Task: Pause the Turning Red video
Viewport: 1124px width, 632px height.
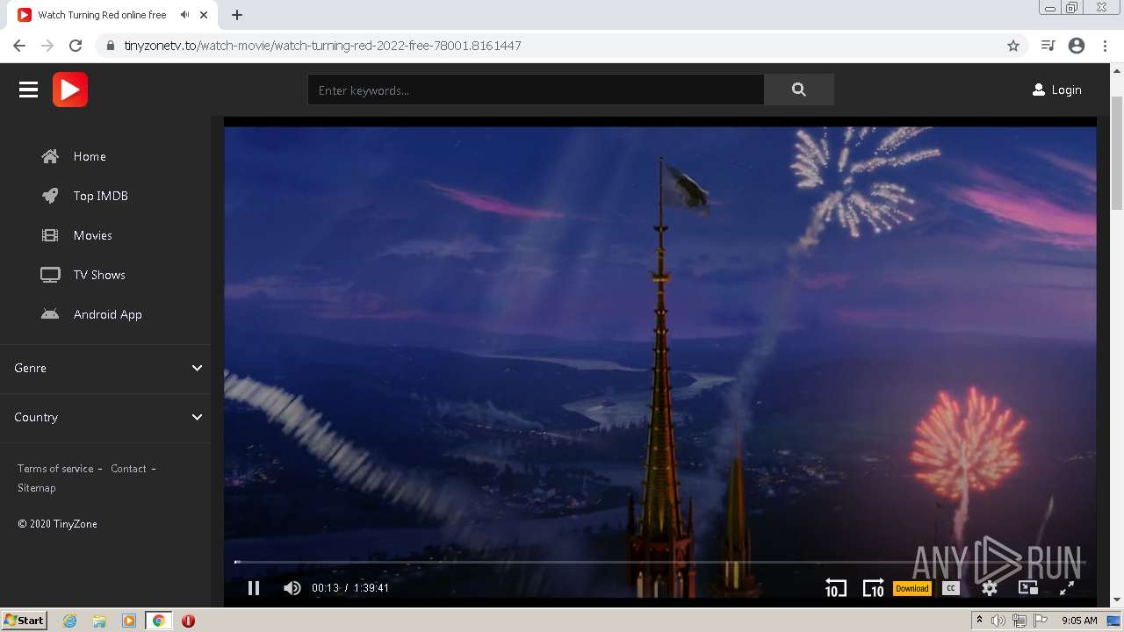Action: coord(254,588)
